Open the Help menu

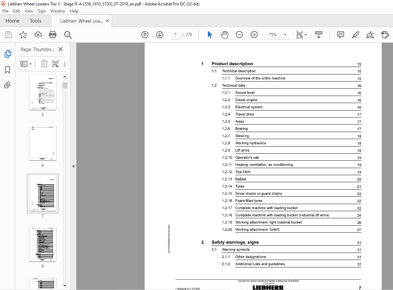74,11
